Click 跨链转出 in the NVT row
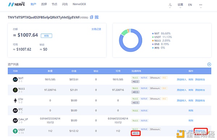The width and height of the screenshot is (217, 140). (x=200, y=80)
